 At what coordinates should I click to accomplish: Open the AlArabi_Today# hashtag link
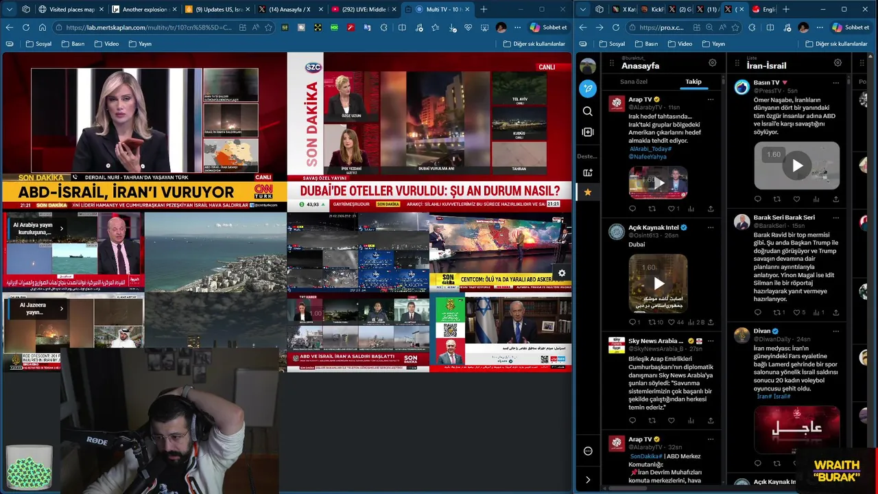(x=650, y=149)
